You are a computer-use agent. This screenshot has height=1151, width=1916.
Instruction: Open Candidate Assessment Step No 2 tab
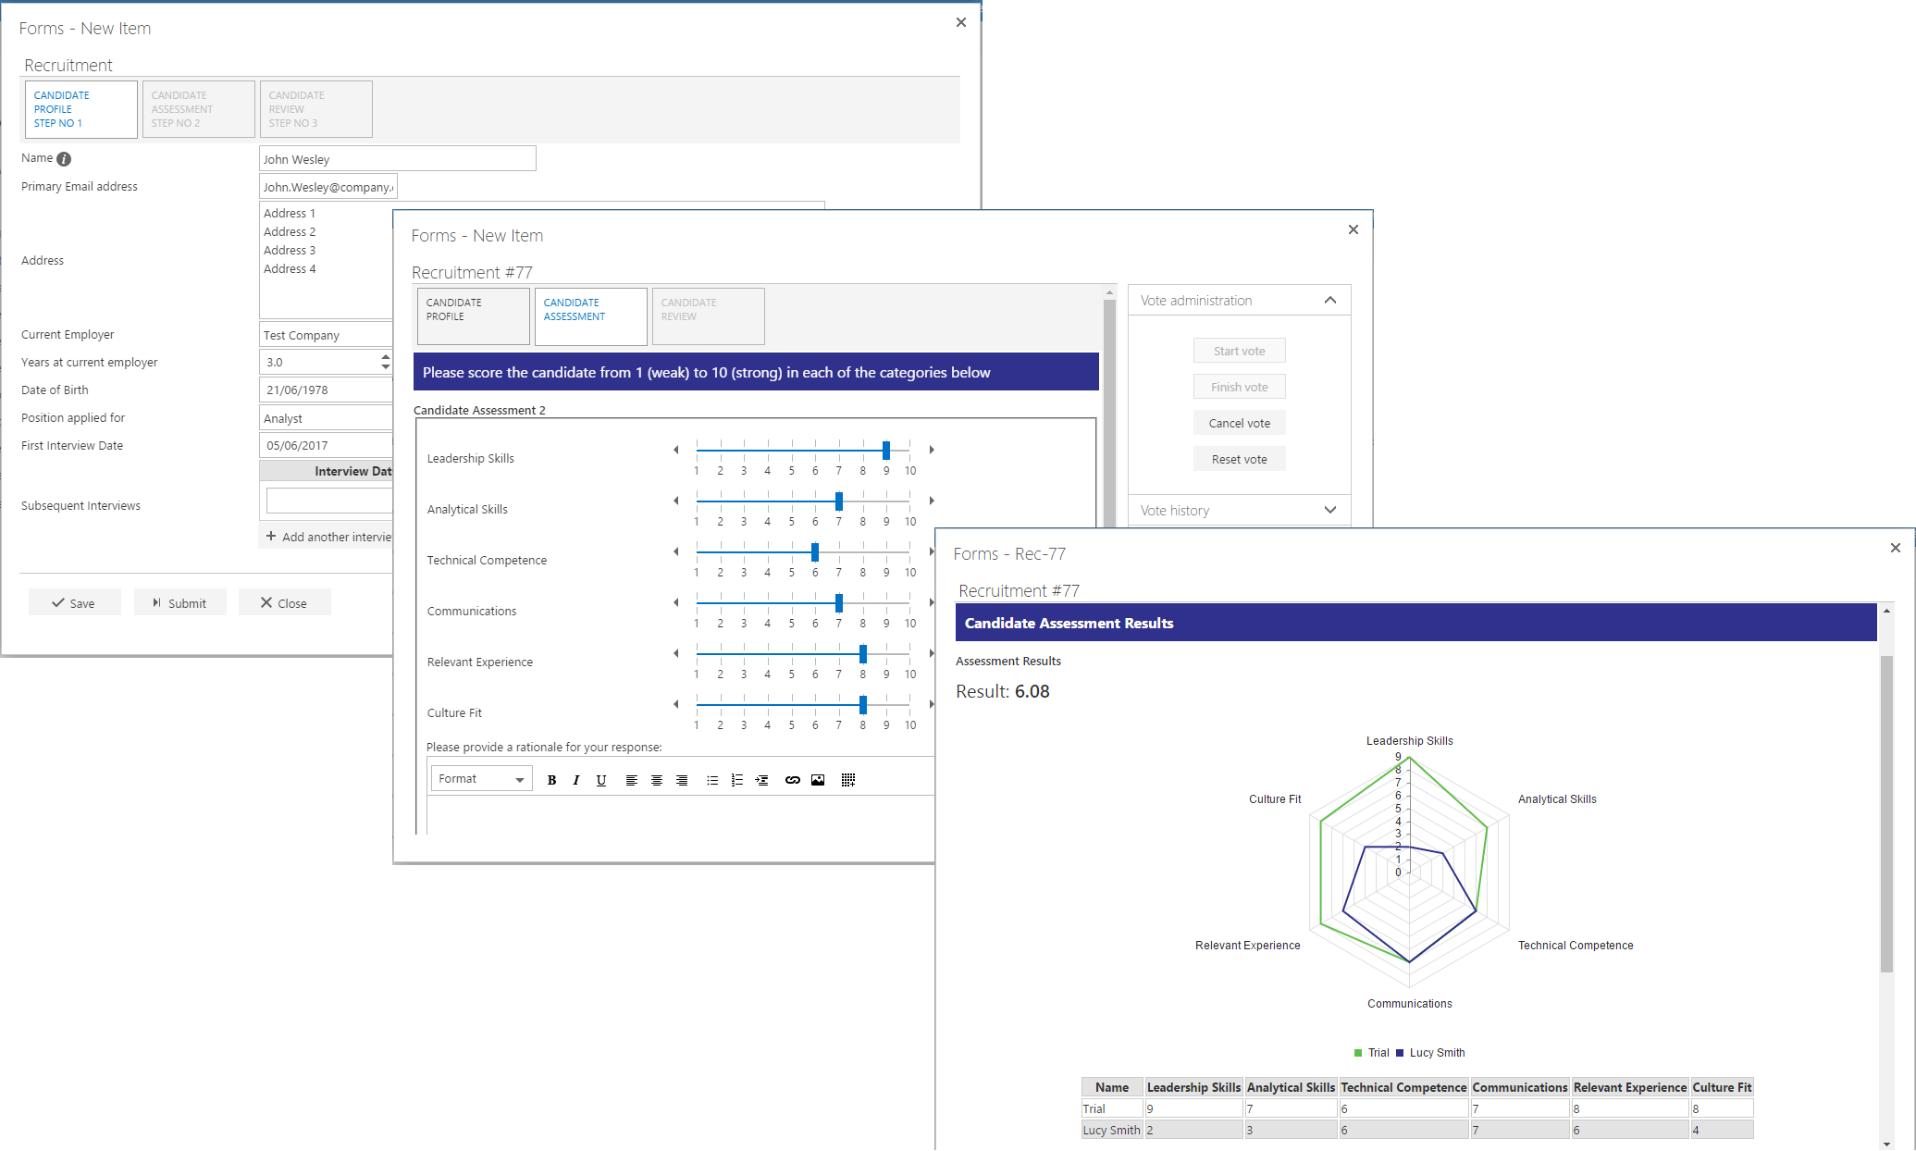pos(199,109)
